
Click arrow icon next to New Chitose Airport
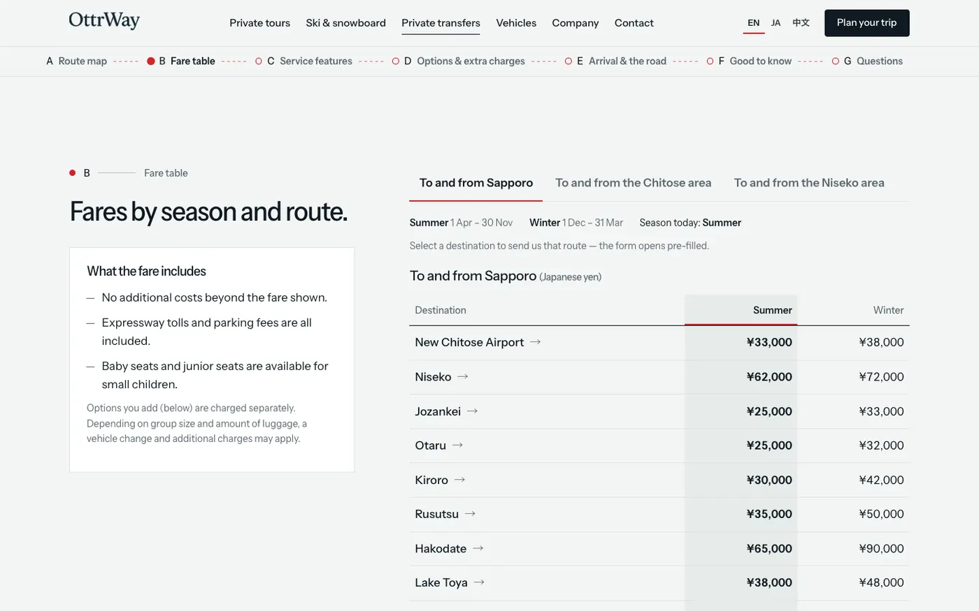pos(536,342)
